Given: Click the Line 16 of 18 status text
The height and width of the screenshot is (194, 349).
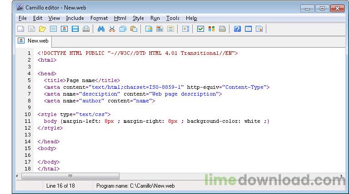Looking at the screenshot, I should pos(60,186).
